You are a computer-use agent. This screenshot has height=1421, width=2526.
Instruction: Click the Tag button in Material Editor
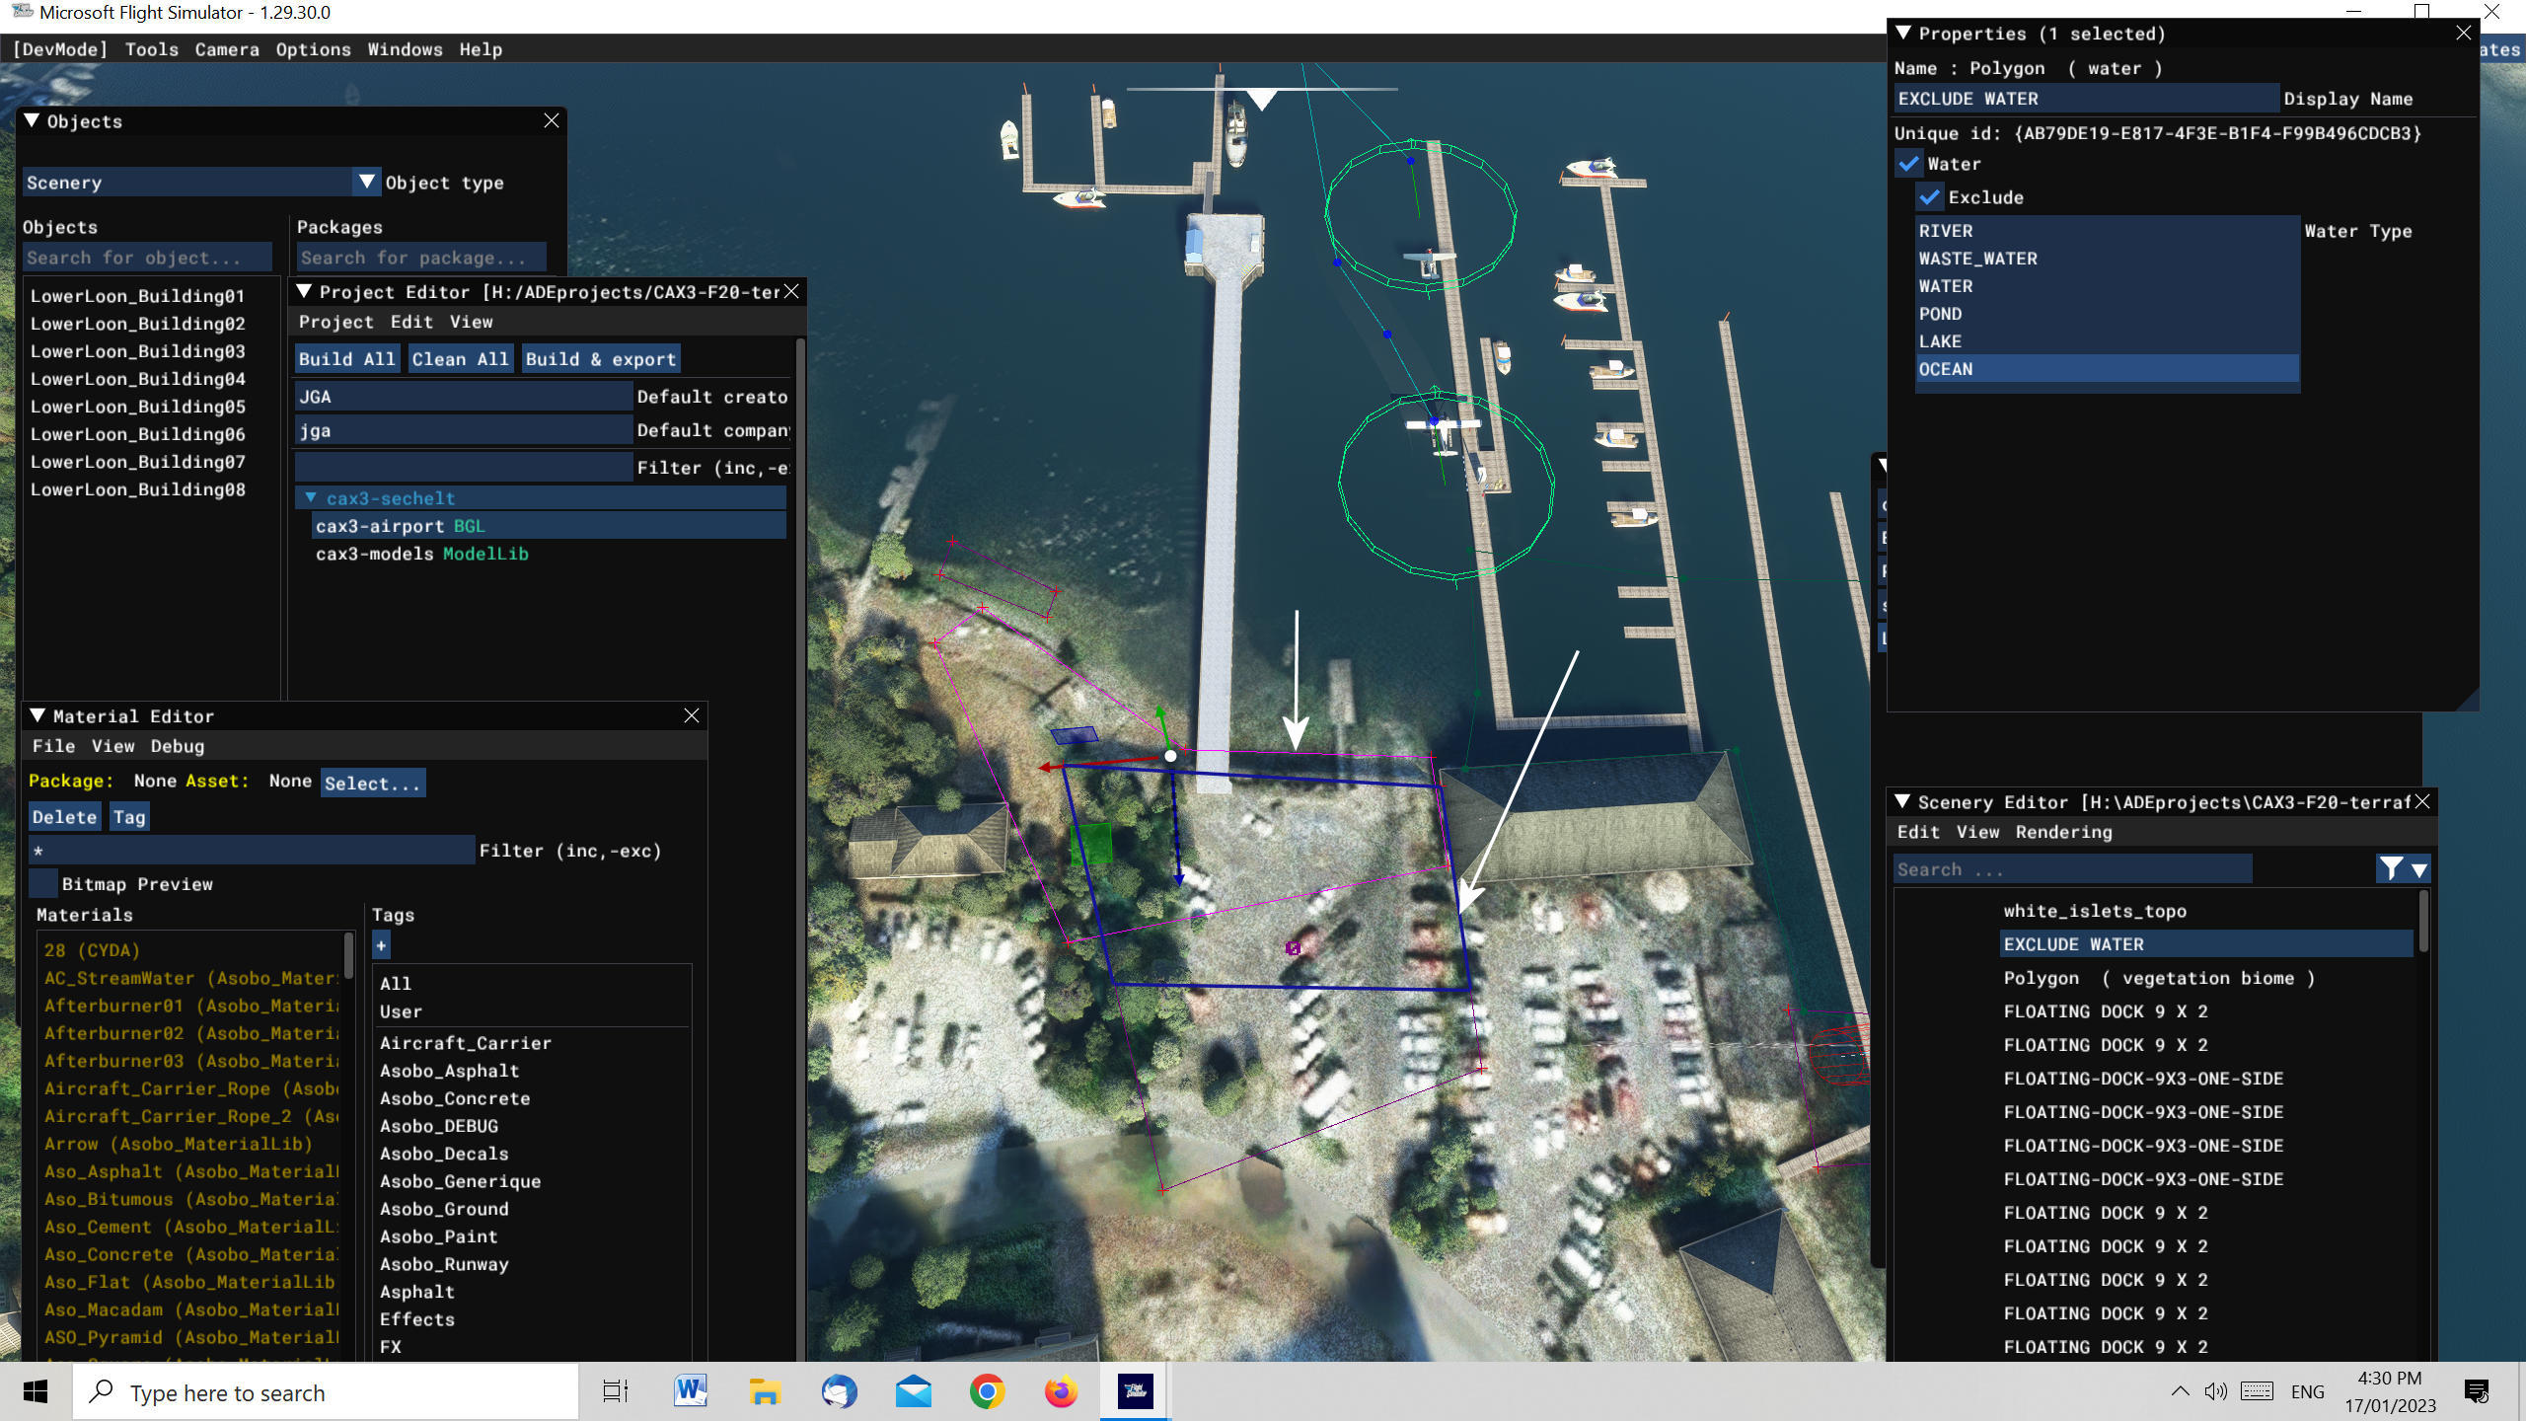[129, 816]
